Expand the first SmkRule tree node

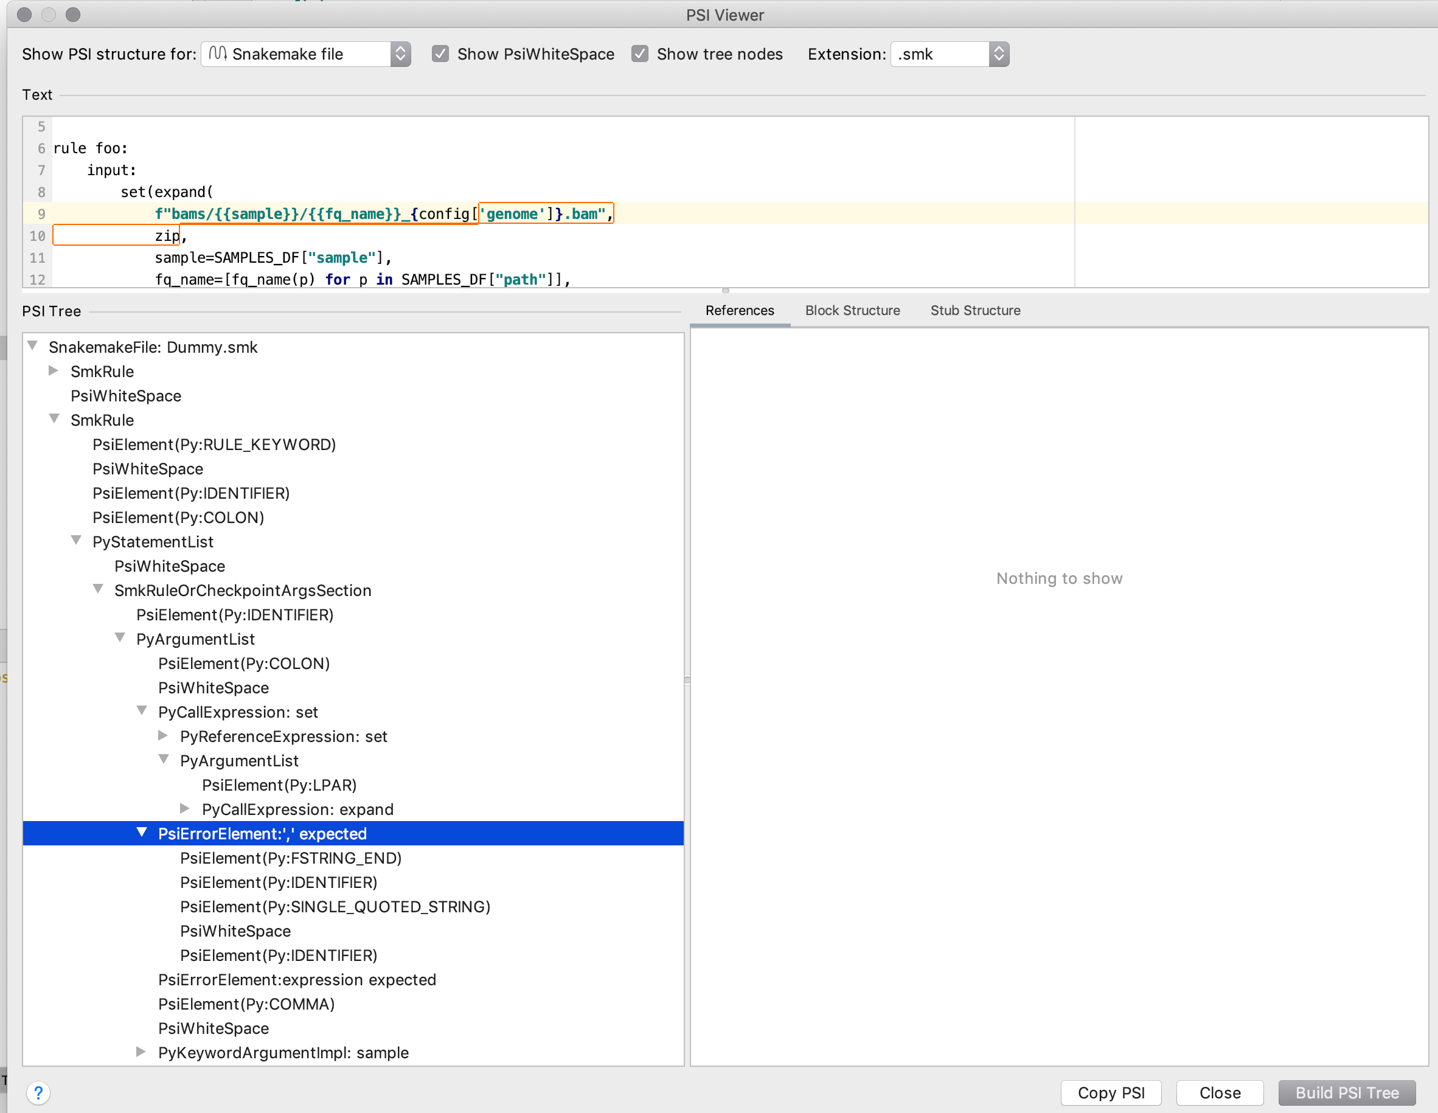click(x=54, y=370)
